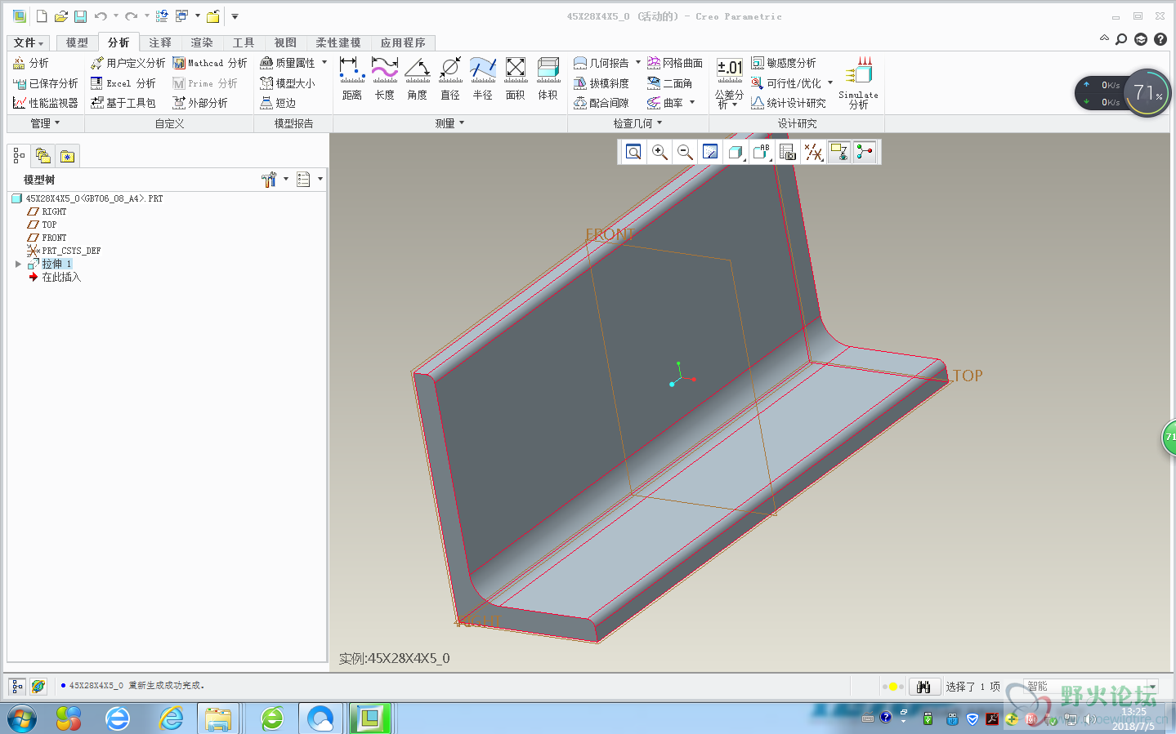
Task: Open display style cube icon
Action: (x=736, y=152)
